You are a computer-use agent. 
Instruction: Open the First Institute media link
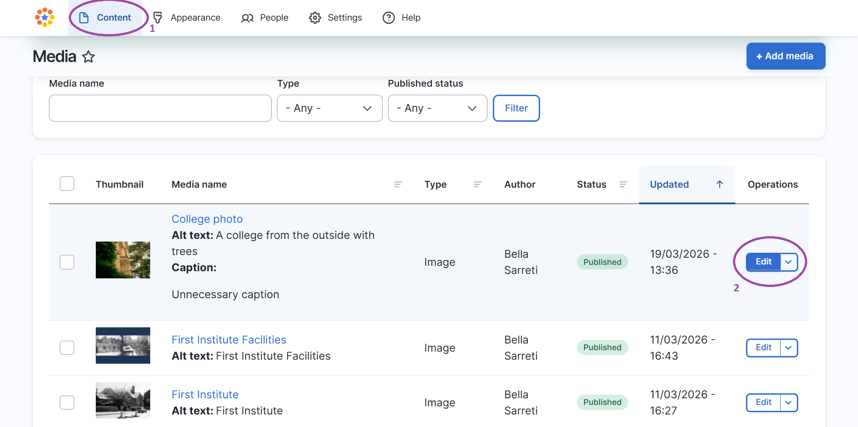coord(205,394)
